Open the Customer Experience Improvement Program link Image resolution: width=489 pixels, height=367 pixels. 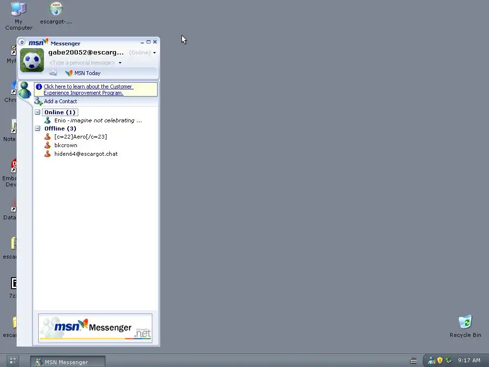(x=88, y=89)
